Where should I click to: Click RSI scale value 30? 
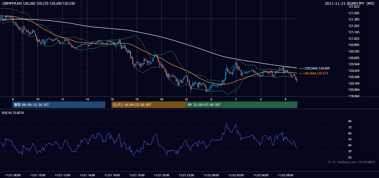pyautogui.click(x=350, y=151)
